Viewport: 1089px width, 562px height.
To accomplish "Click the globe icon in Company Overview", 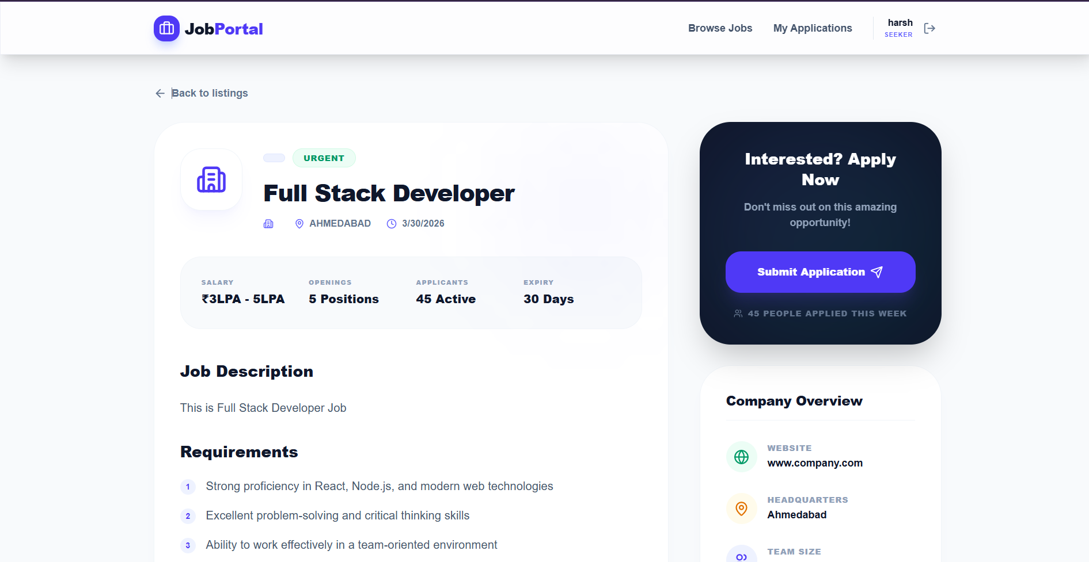I will pyautogui.click(x=741, y=456).
